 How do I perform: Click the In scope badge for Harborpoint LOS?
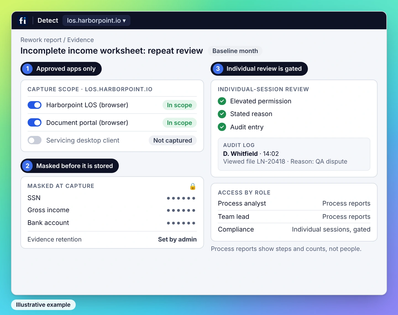click(180, 105)
